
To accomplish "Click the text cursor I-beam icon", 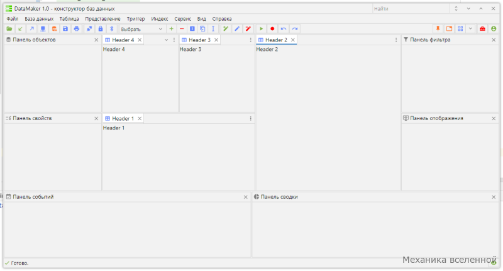I will point(213,29).
